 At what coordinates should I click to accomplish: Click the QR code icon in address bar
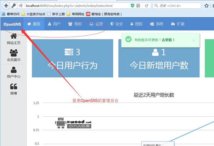point(138,6)
